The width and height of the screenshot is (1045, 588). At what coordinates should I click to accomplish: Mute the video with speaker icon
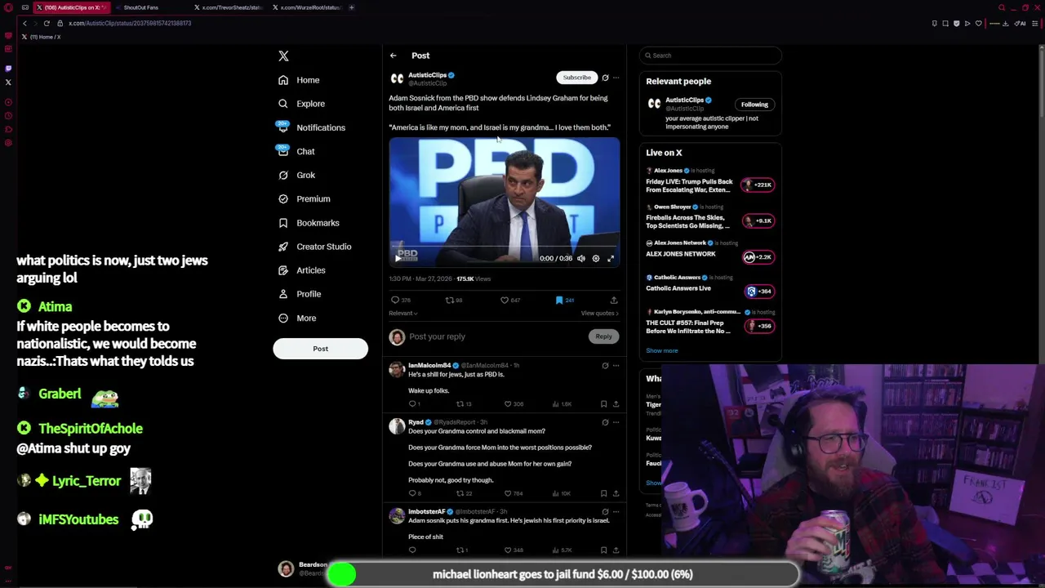tap(581, 258)
